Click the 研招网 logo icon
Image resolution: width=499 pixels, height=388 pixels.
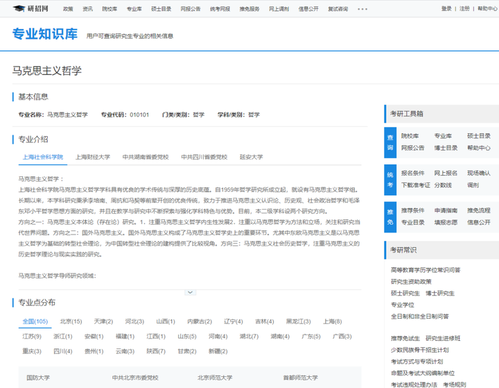click(x=18, y=9)
